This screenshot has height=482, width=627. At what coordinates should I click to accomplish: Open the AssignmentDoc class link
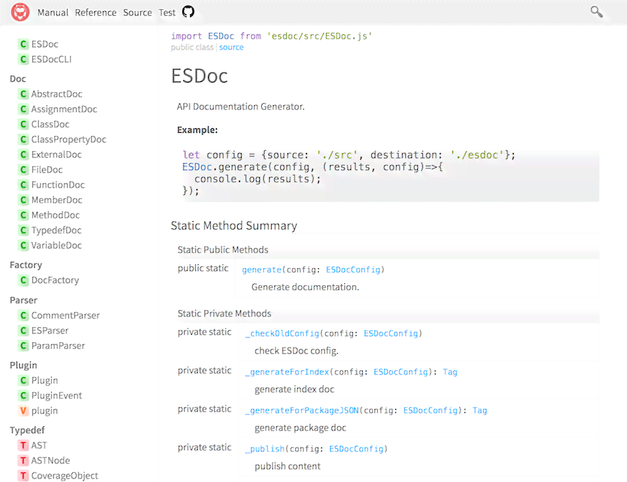pos(64,109)
